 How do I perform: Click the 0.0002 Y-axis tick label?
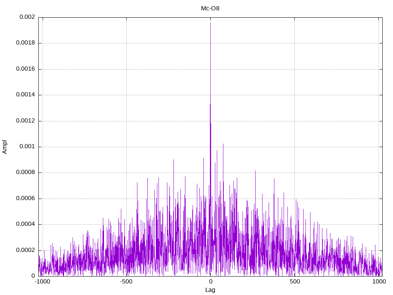click(25, 250)
